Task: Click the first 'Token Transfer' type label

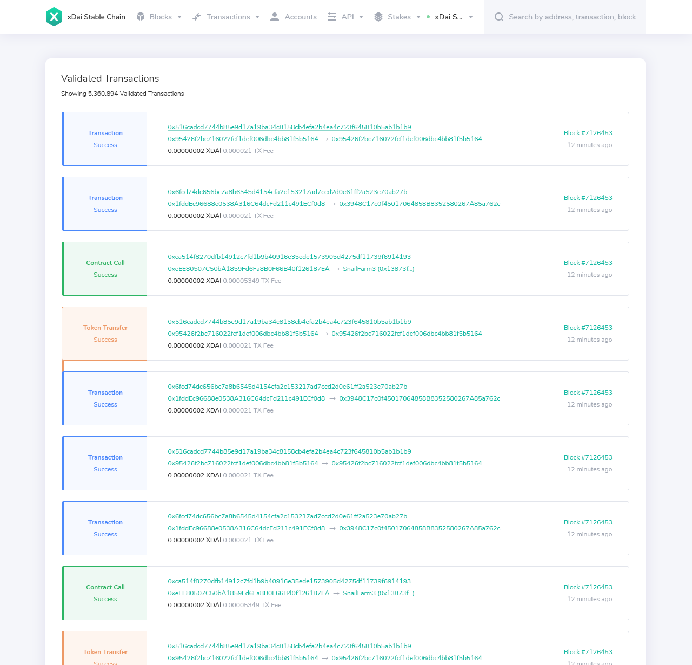Action: [x=105, y=328]
